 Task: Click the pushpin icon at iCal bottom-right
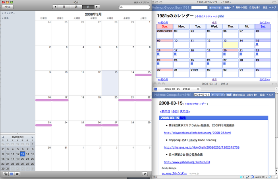tap(145, 174)
